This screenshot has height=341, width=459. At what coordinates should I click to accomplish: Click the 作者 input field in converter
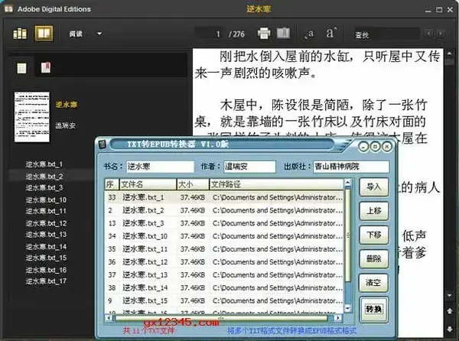coord(249,167)
